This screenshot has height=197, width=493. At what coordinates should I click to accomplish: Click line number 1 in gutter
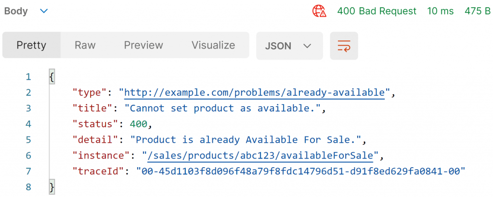(28, 77)
